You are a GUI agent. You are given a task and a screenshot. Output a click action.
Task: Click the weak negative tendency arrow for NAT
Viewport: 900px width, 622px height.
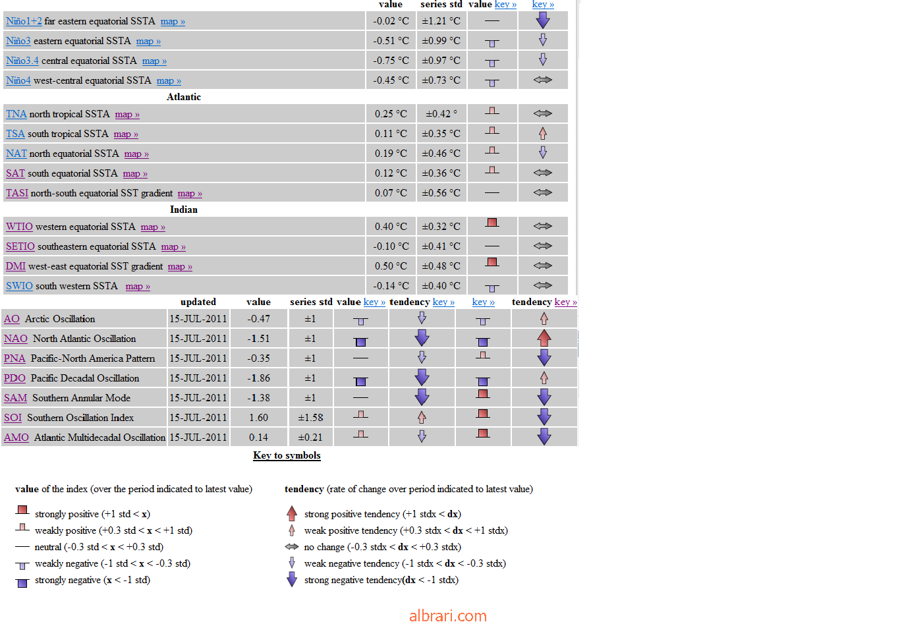point(543,152)
